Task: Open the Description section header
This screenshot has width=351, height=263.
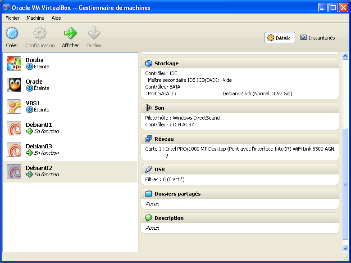Action: click(x=240, y=218)
